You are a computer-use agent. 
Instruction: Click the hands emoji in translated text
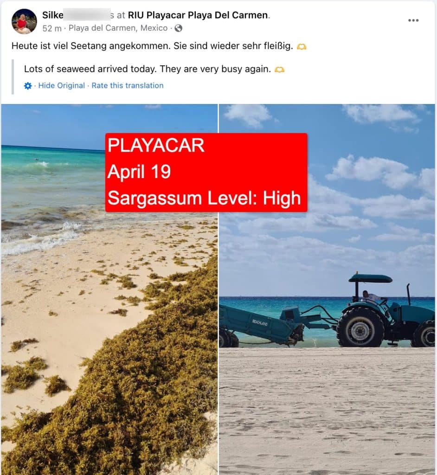pyautogui.click(x=279, y=70)
